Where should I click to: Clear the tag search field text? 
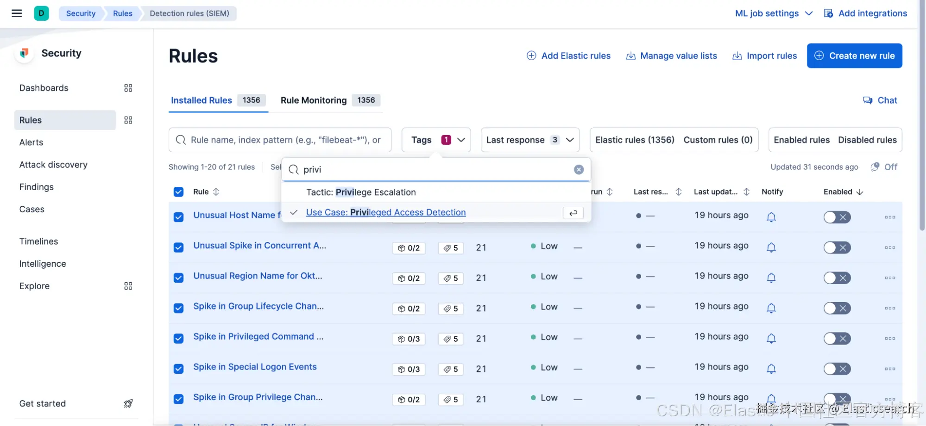pos(579,170)
